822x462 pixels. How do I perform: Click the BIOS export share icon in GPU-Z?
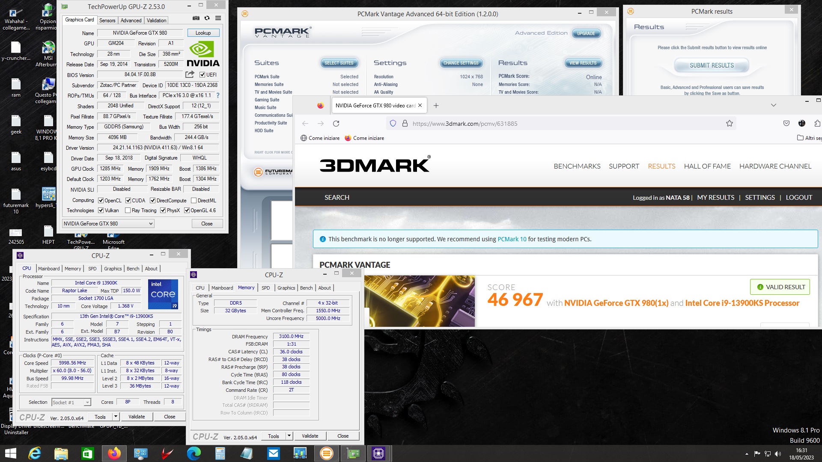pos(190,74)
